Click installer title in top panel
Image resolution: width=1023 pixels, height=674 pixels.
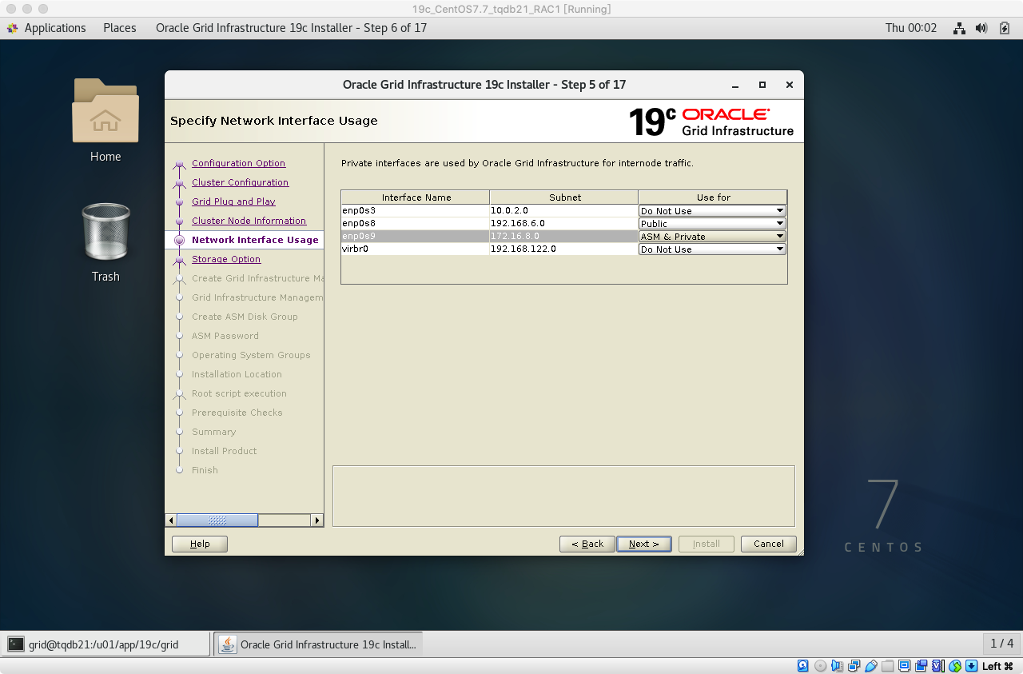tap(291, 28)
